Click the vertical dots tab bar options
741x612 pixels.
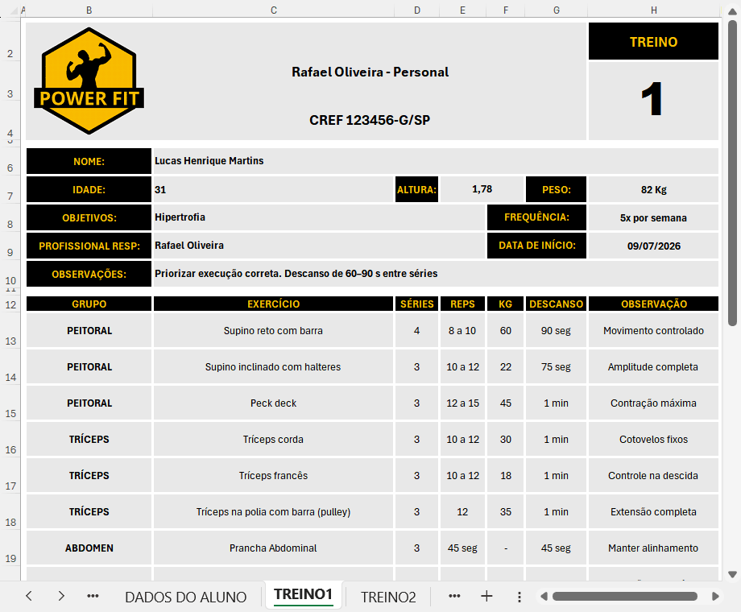520,597
